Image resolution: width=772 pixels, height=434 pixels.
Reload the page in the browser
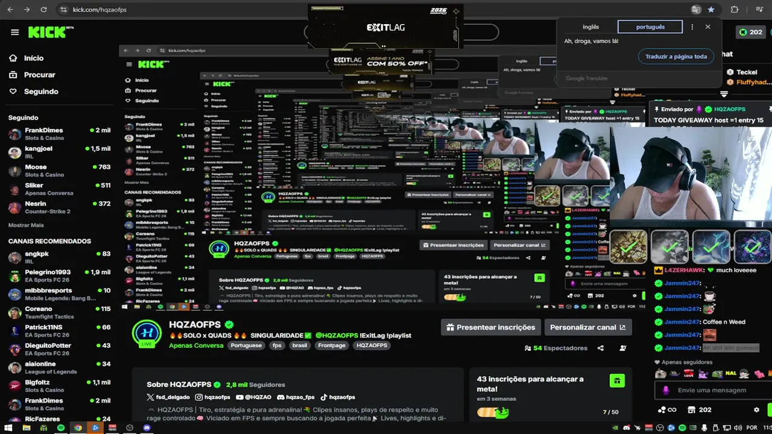tap(43, 10)
